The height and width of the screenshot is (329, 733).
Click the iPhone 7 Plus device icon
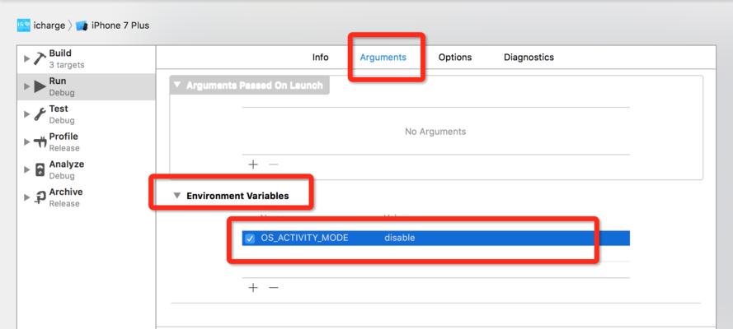[x=82, y=25]
